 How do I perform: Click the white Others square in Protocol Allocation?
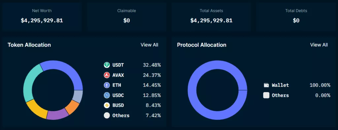click(x=266, y=95)
